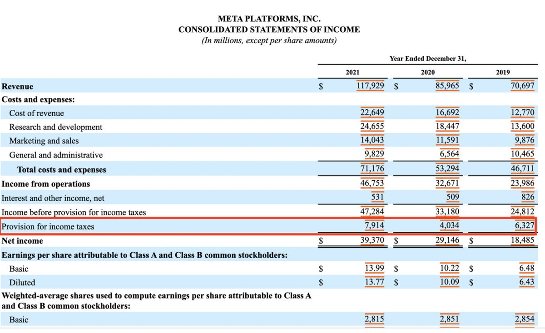Viewport: 545px width, 333px height.
Task: Click 2020 Basic earnings per share 10.22
Action: click(450, 268)
